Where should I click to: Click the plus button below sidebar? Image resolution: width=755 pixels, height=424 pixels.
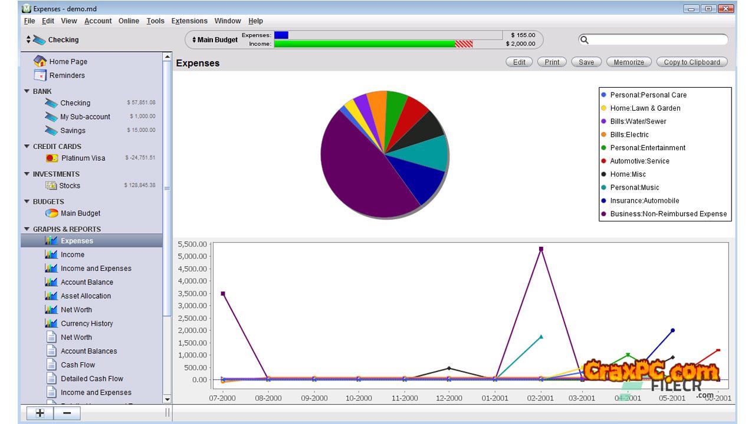(40, 413)
